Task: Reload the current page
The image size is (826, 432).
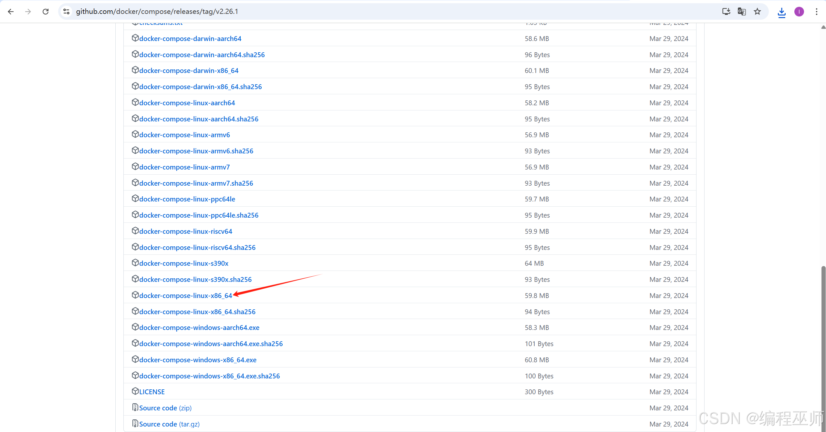Action: pos(46,12)
